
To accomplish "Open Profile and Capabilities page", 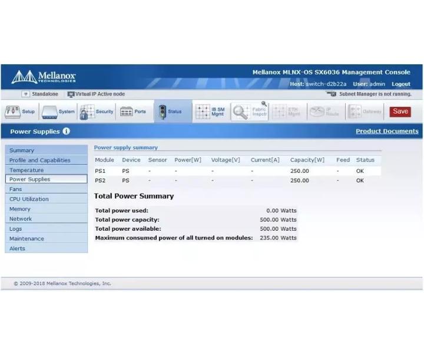I will 47,160.
